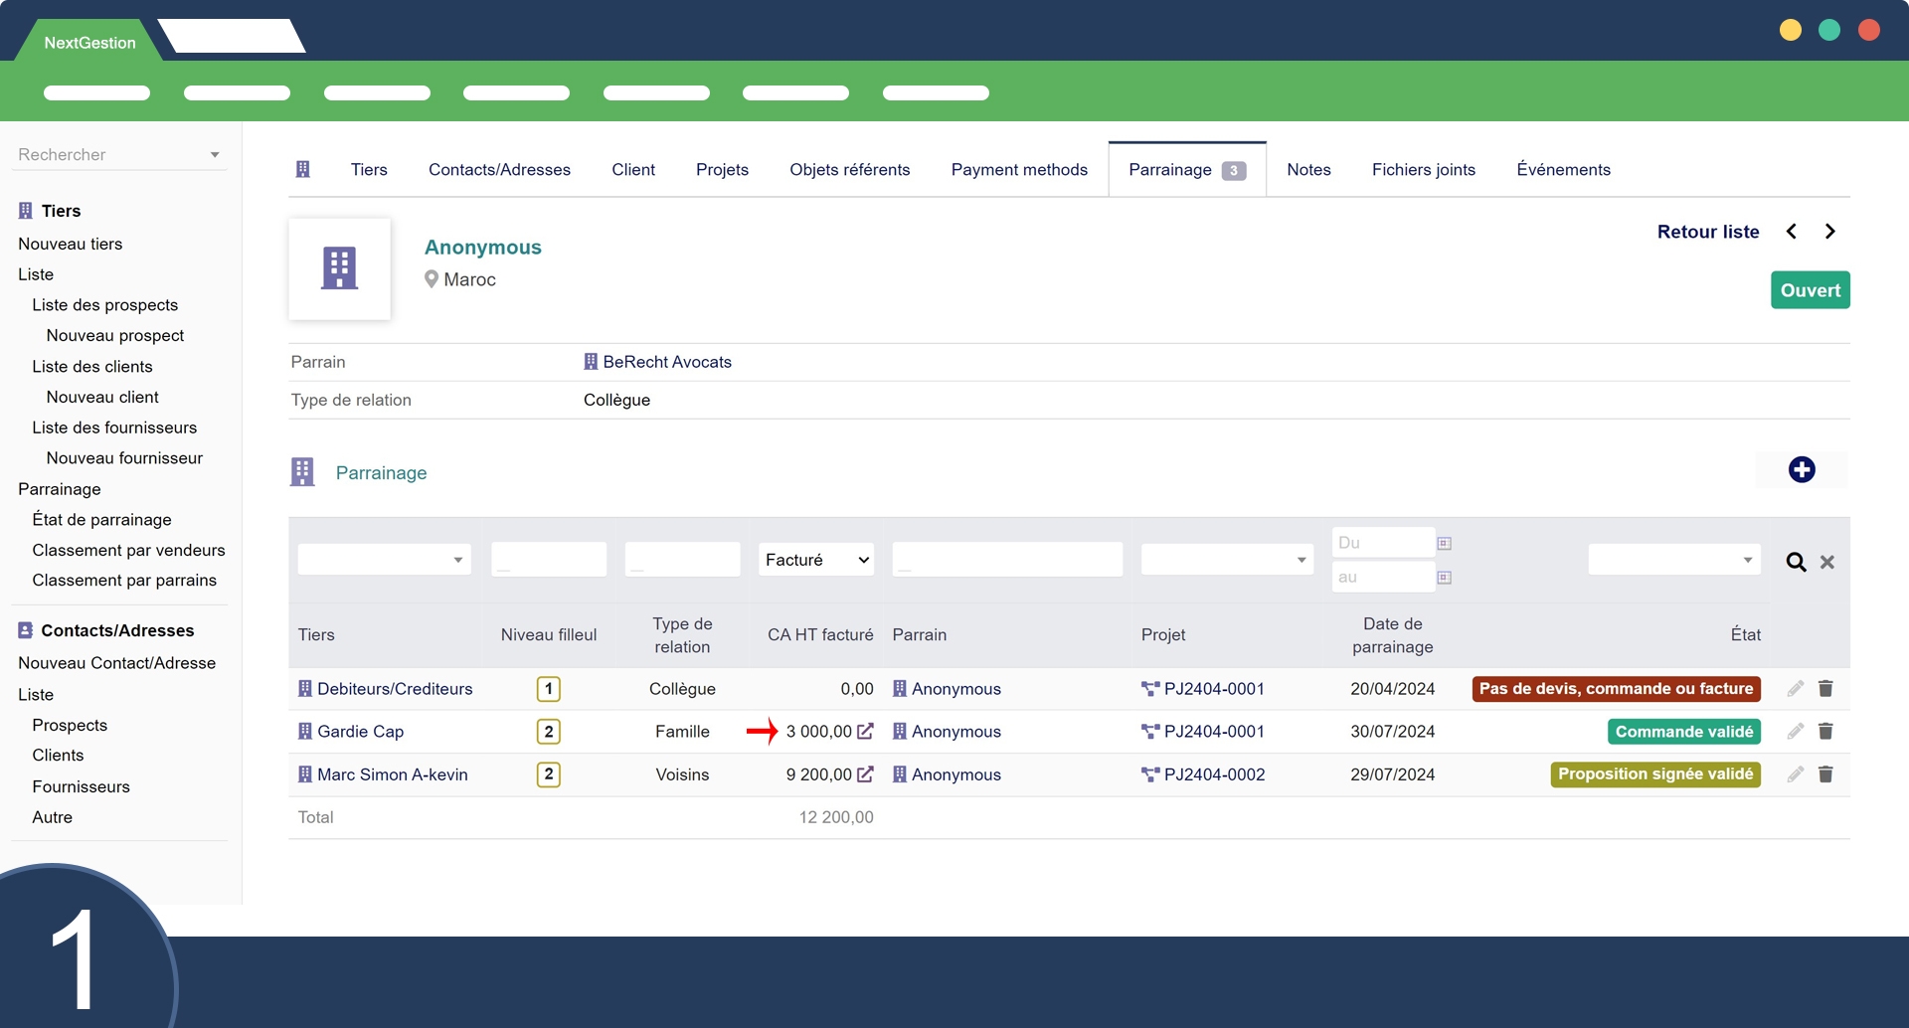Delete the Gardie Cap row with trash icon
Screen dimensions: 1909x1028
(x=1824, y=732)
